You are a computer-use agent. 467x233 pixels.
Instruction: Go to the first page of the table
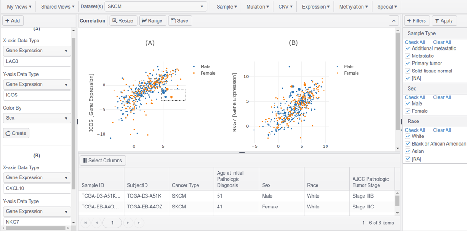pos(85,223)
